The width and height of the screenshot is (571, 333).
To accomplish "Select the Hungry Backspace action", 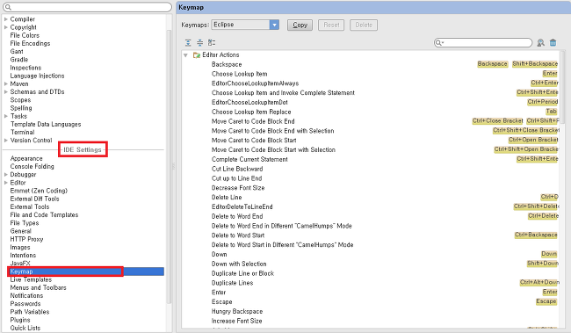I will [x=372, y=312].
